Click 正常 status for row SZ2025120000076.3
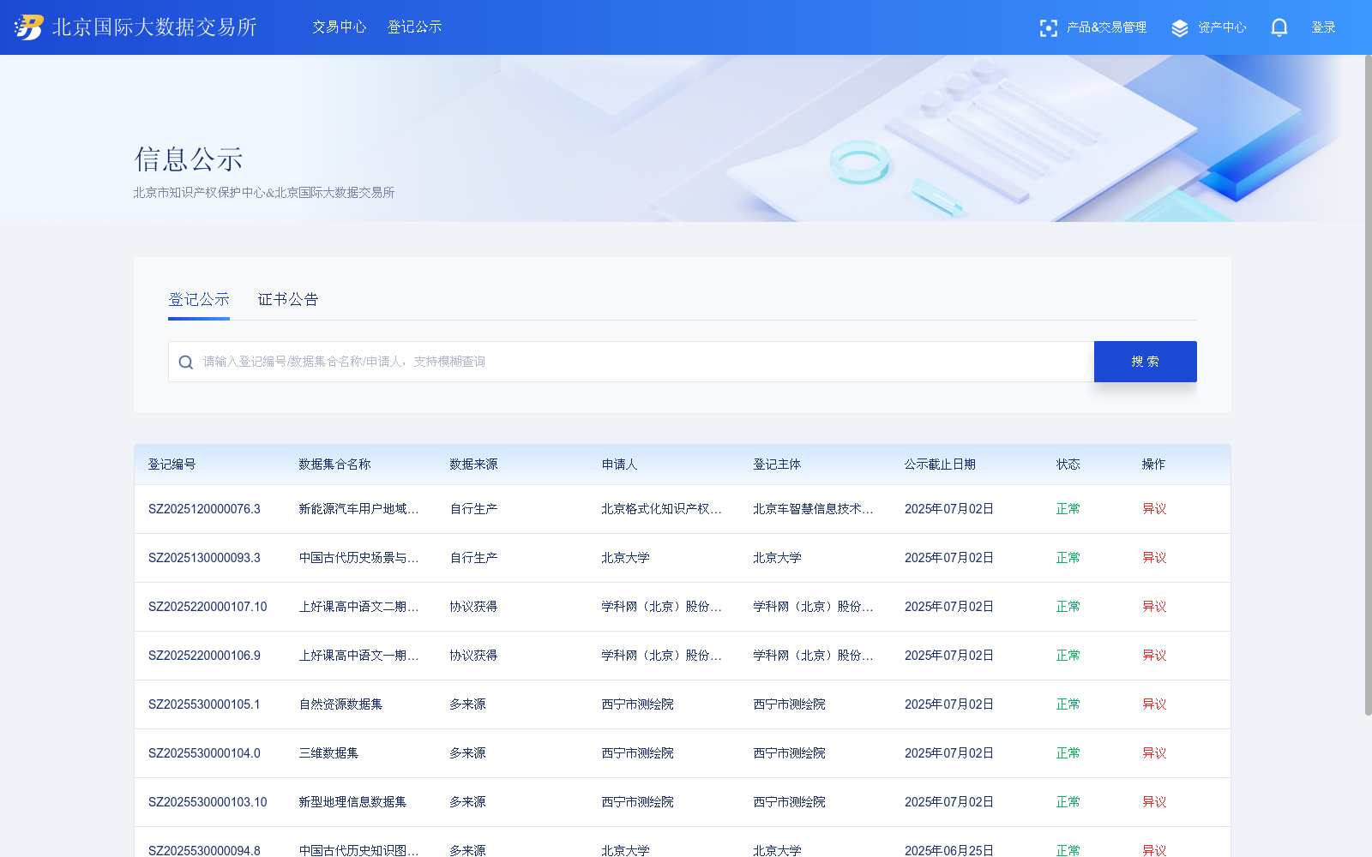Viewport: 1372px width, 857px height. (x=1068, y=509)
